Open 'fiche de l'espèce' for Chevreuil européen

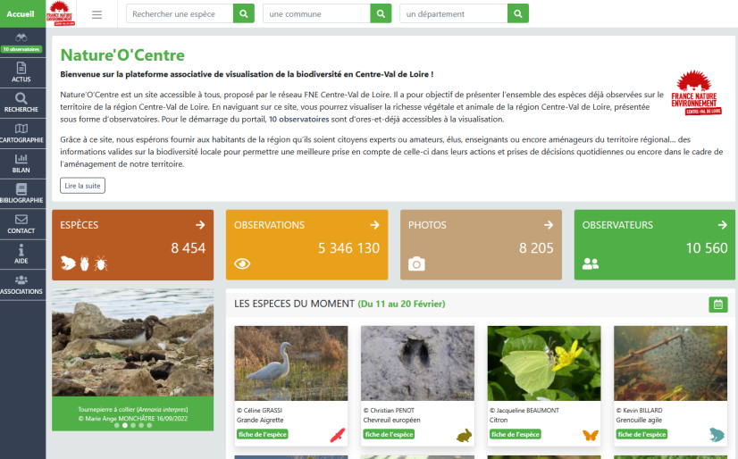389,435
